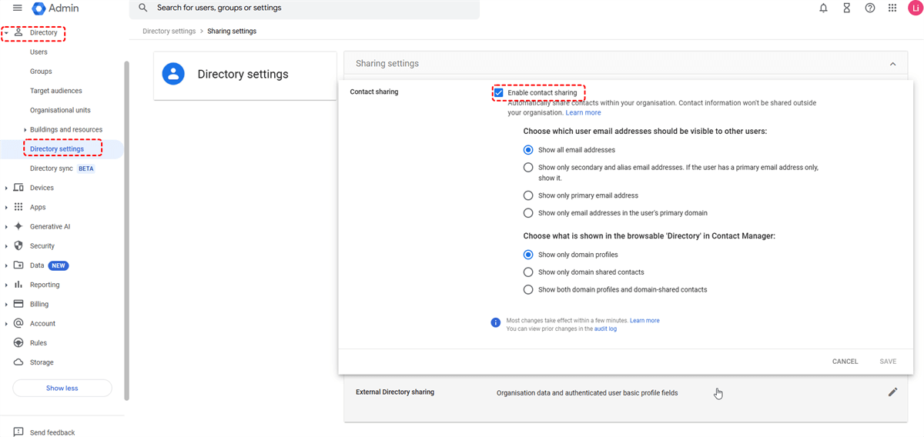Edit External Directory sharing with pencil

coord(892,392)
